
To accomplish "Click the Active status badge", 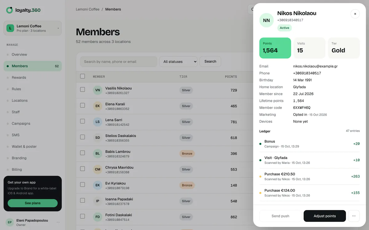I will click(284, 28).
